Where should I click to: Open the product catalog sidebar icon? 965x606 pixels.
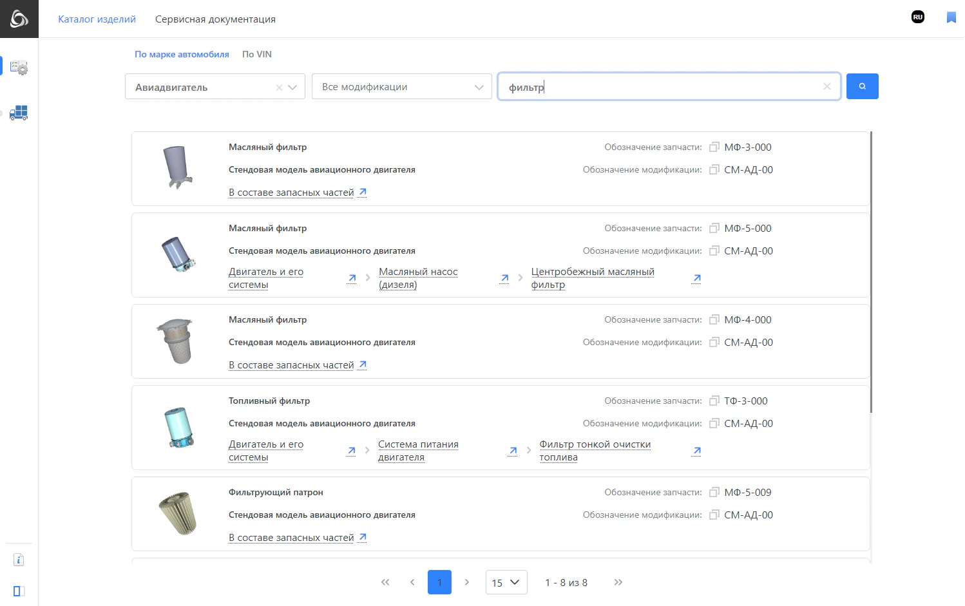(x=19, y=68)
